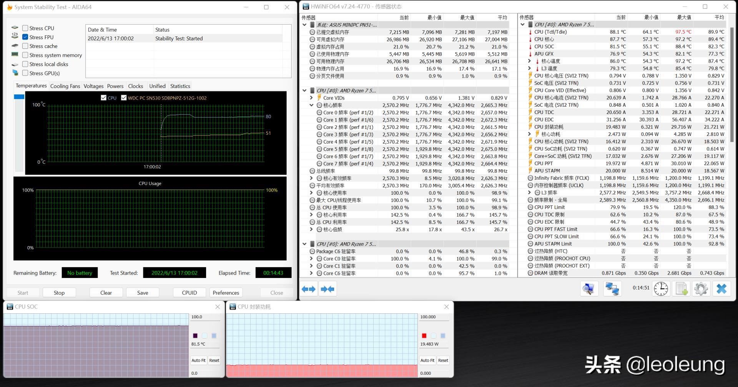Screen dimensions: 738x387
Task: Click Auto Fit in CPU SOC graph window
Action: click(198, 360)
